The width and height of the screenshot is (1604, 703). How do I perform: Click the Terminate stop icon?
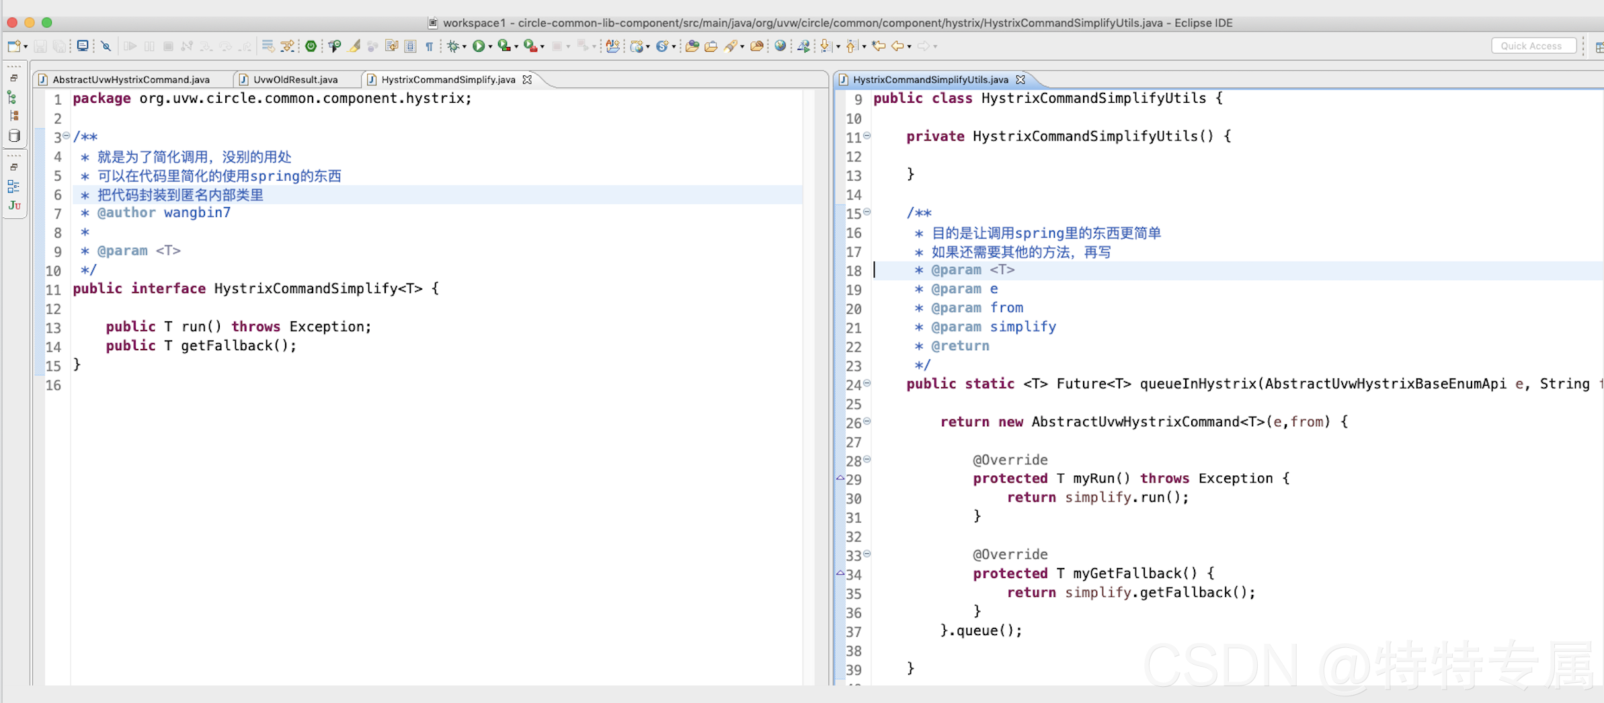point(168,46)
